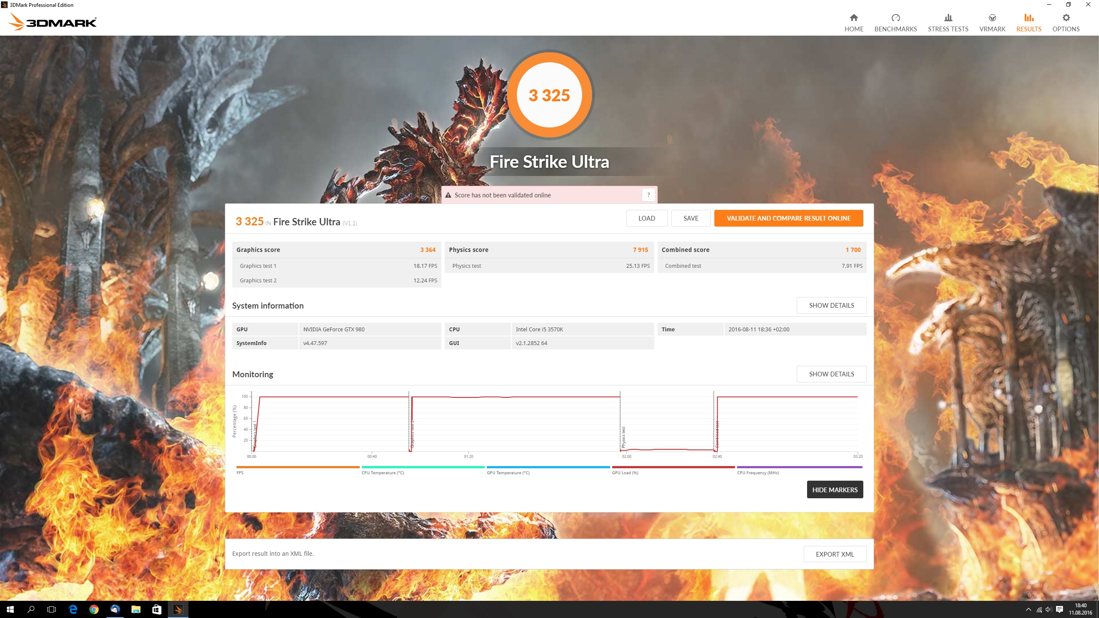Image resolution: width=1099 pixels, height=618 pixels.
Task: Open the Stress Tests chart icon
Action: tap(948, 18)
